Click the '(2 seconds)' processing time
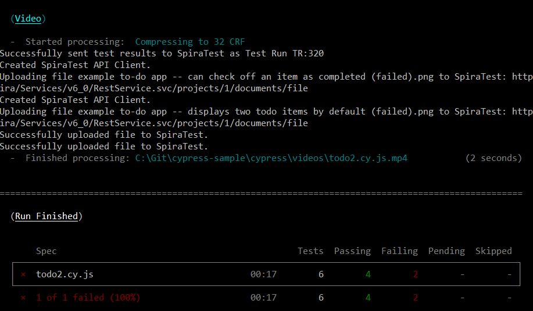 pos(493,158)
